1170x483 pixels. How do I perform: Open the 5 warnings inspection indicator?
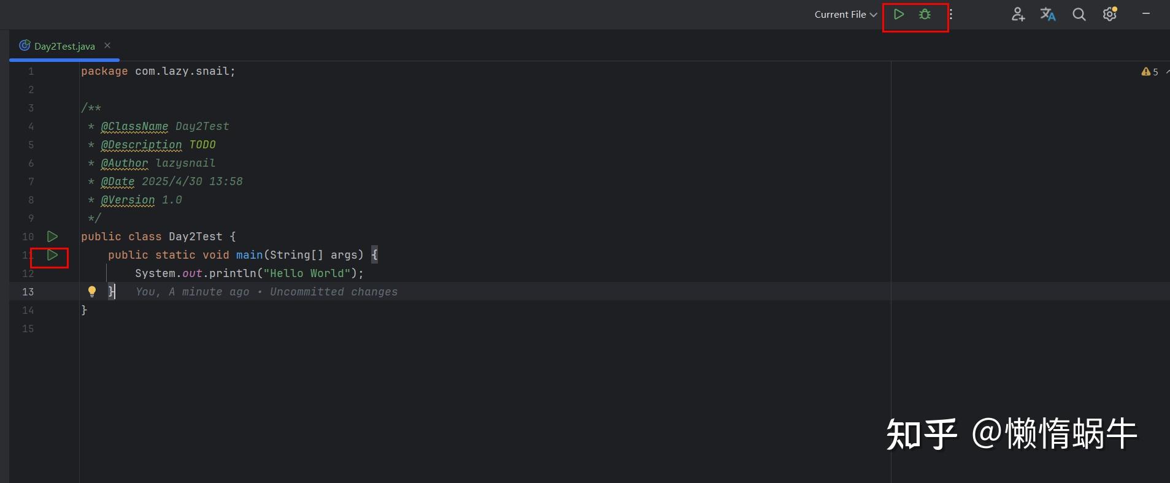[1150, 72]
